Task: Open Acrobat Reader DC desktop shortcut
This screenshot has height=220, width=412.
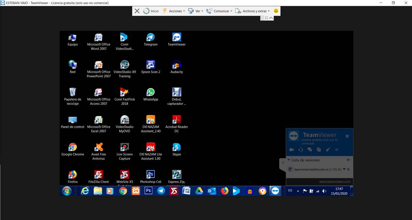Action: coord(176,124)
